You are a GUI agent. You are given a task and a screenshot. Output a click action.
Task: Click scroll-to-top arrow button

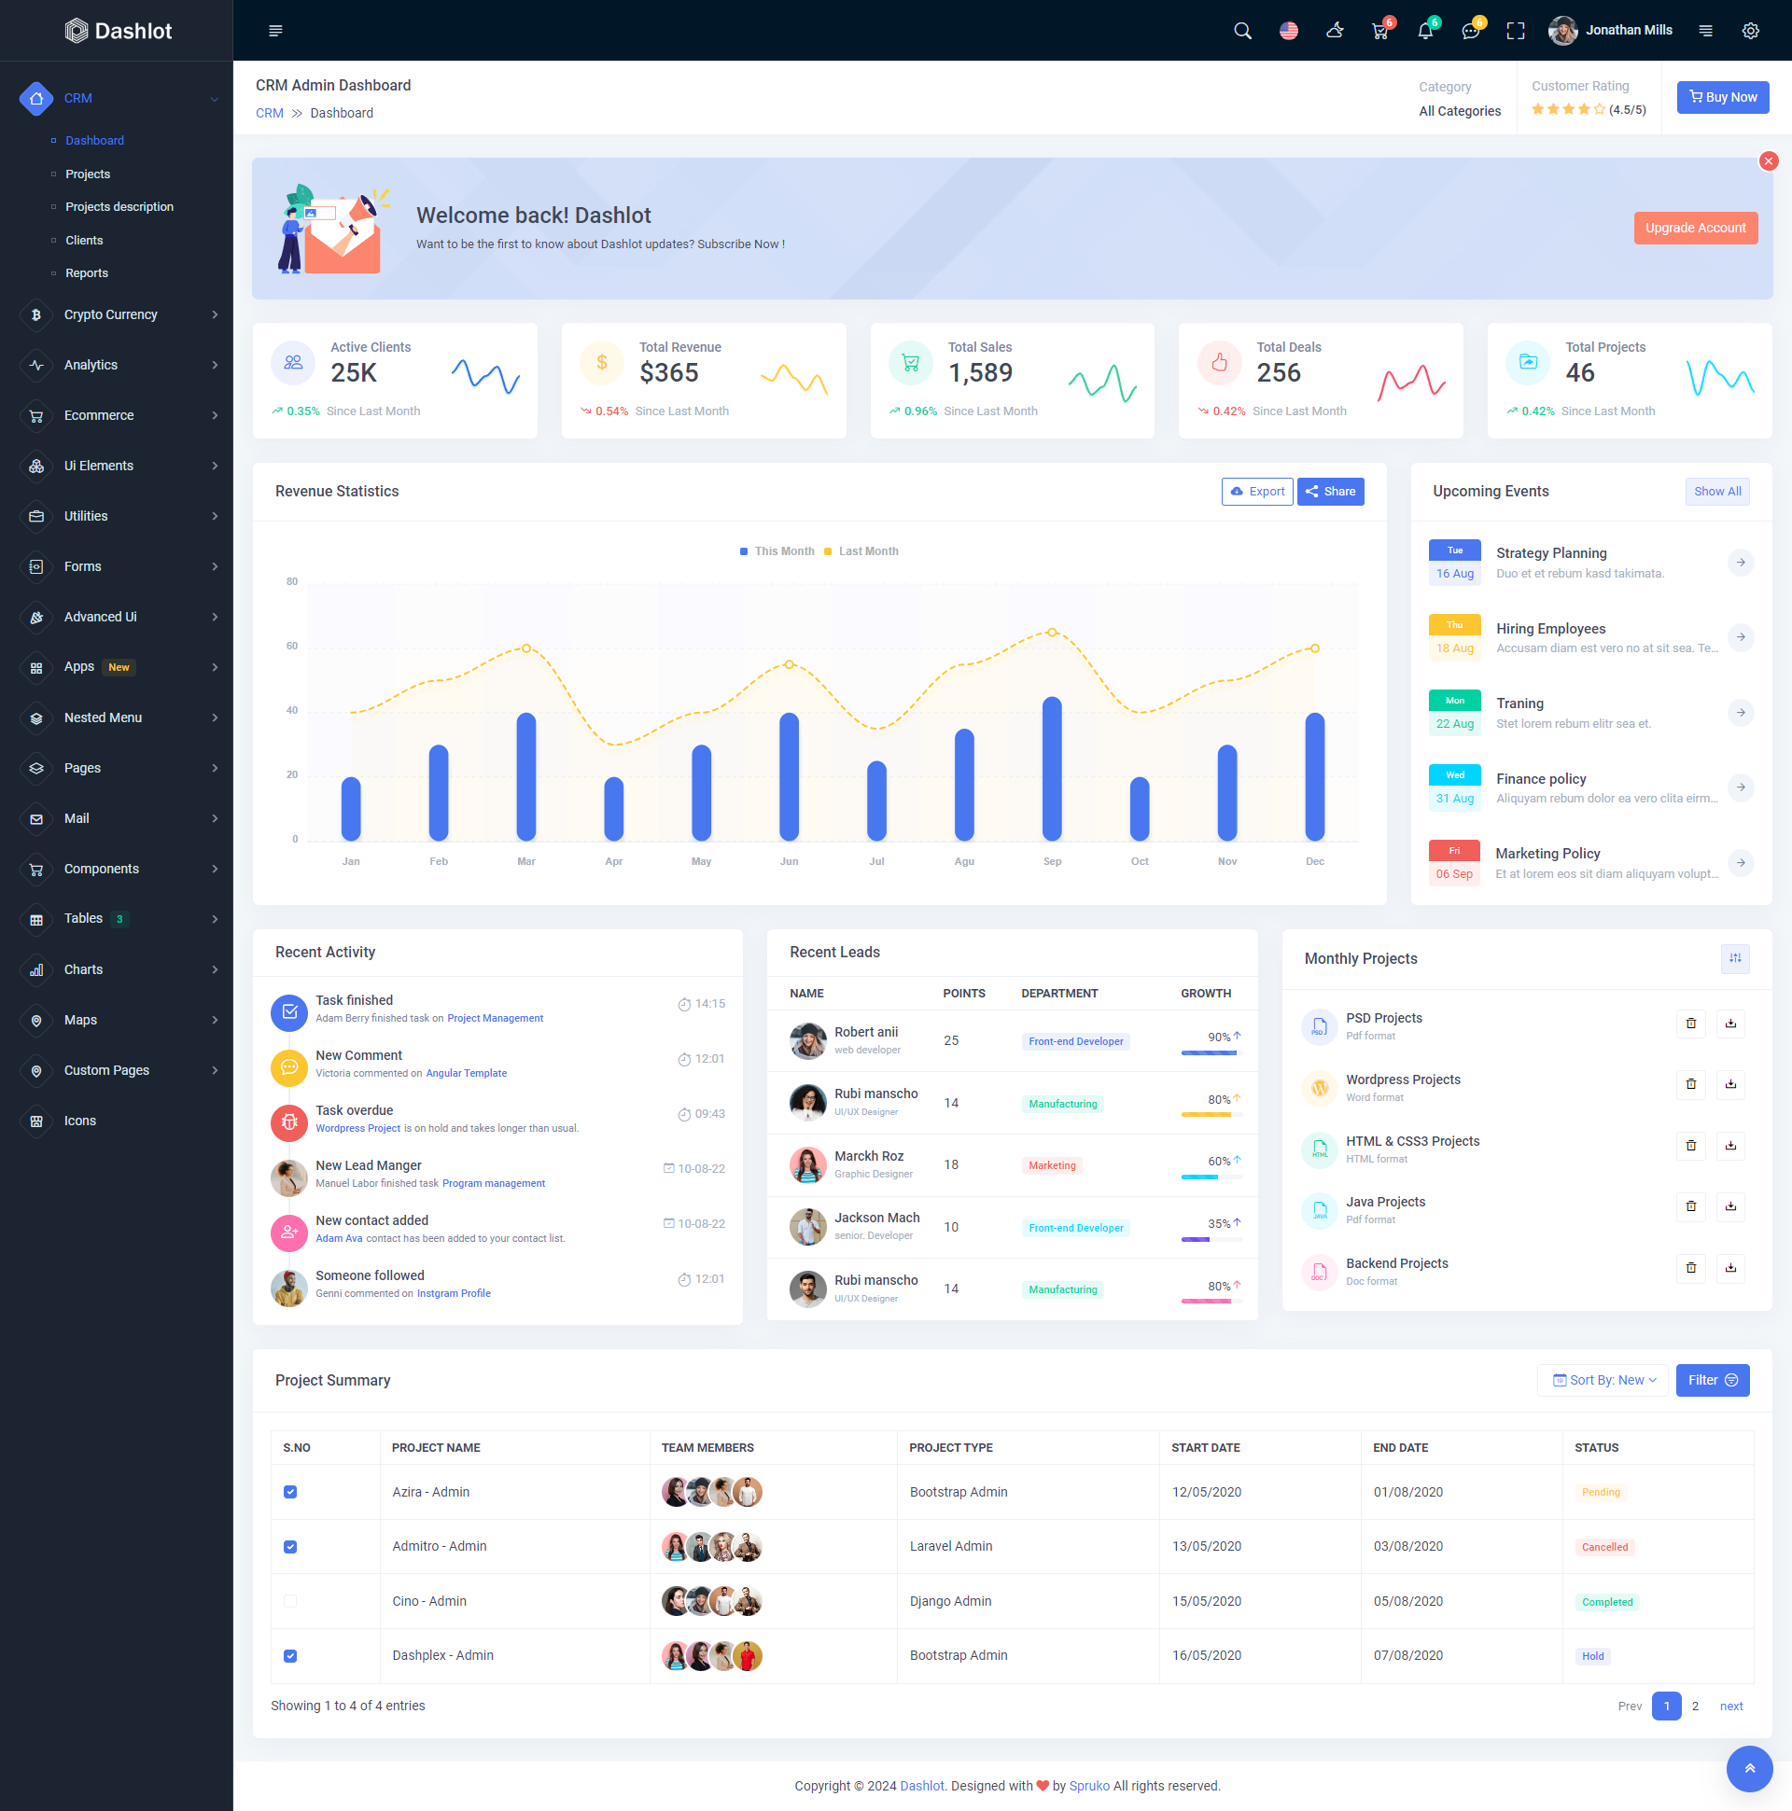pos(1749,1768)
